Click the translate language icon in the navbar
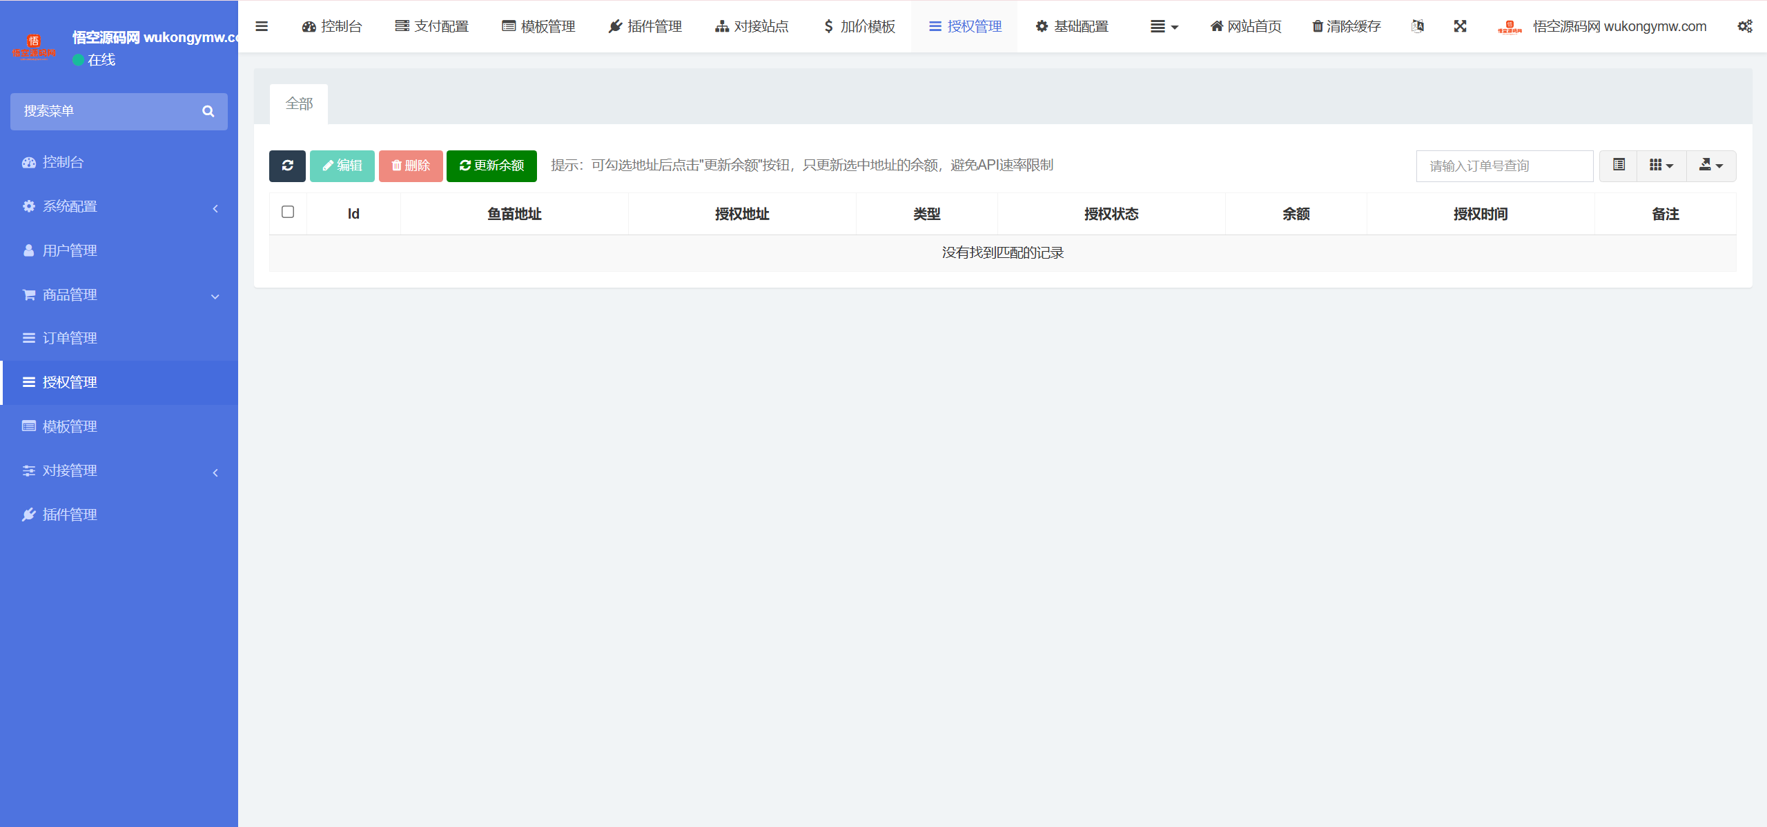This screenshot has height=827, width=1767. click(x=1418, y=26)
